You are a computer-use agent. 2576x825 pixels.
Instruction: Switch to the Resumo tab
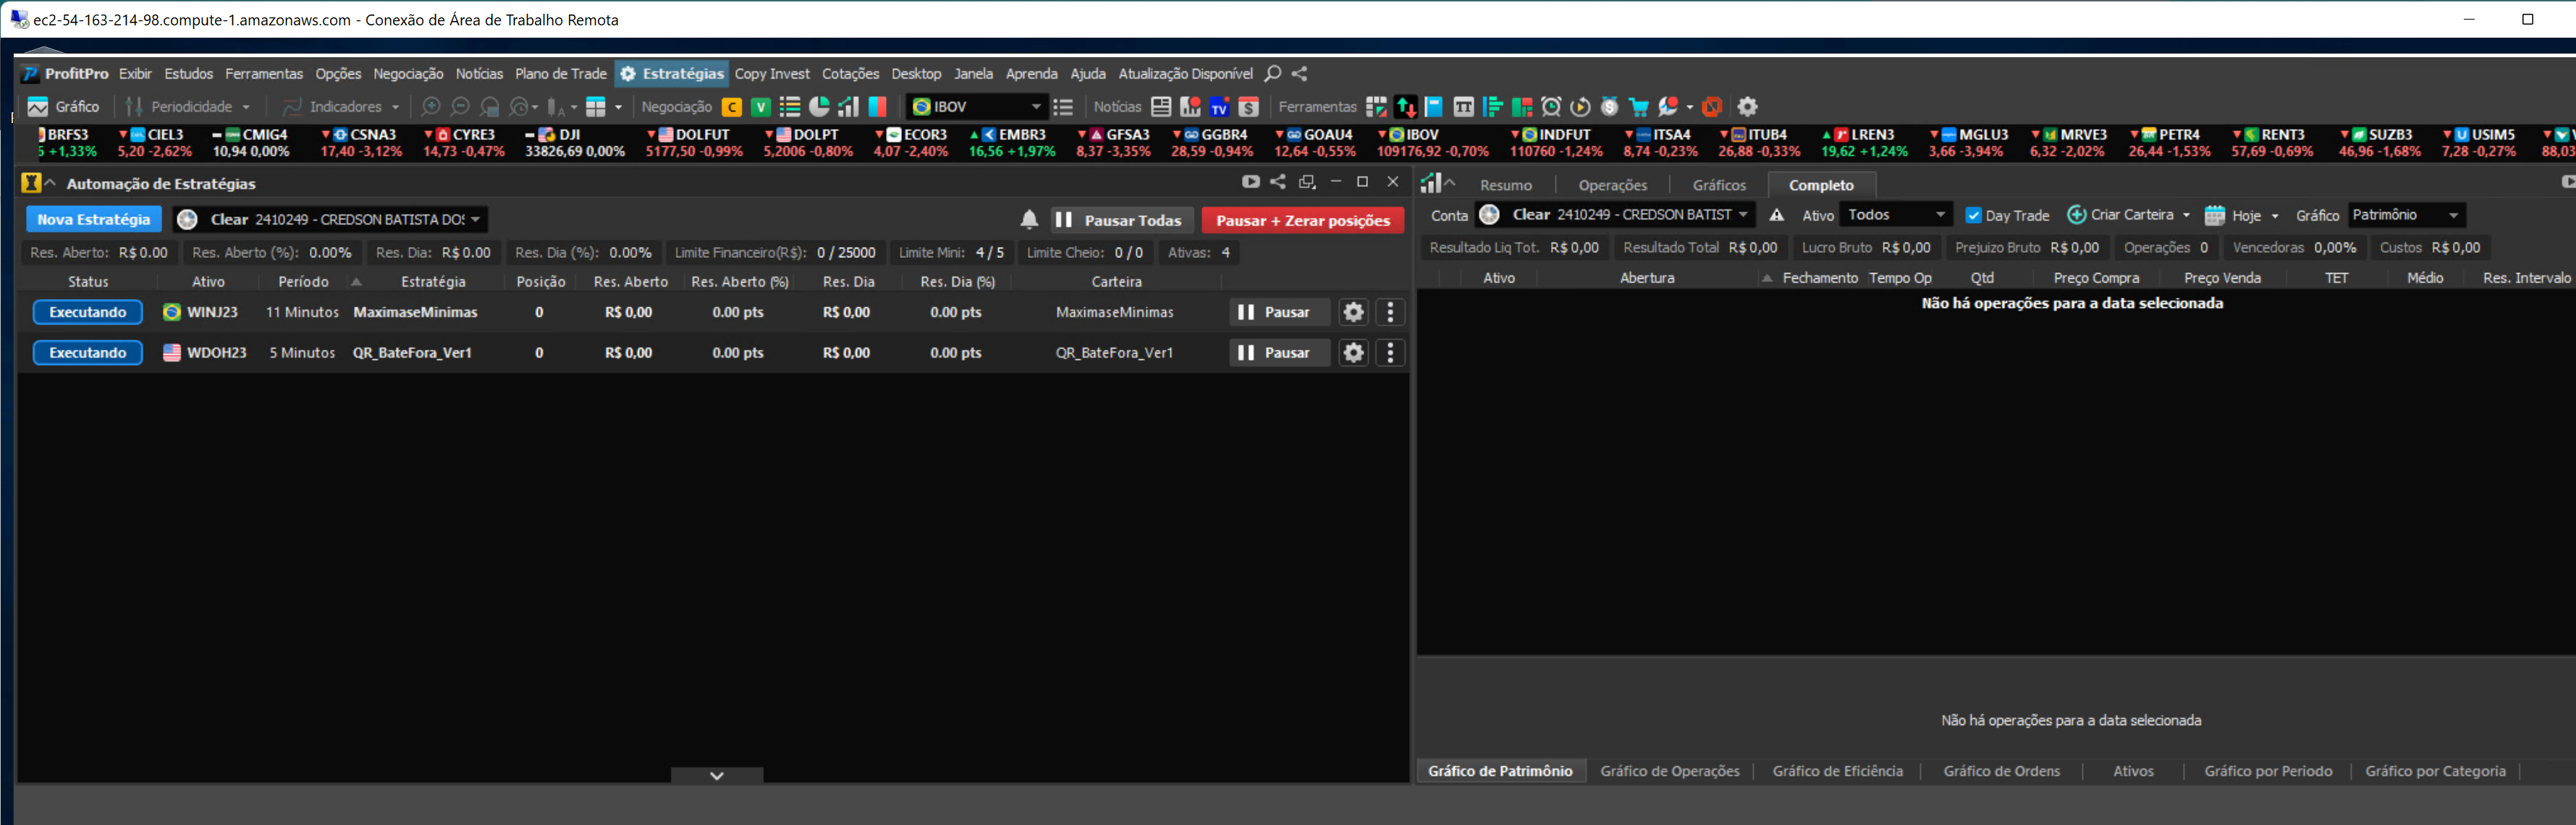click(1506, 185)
